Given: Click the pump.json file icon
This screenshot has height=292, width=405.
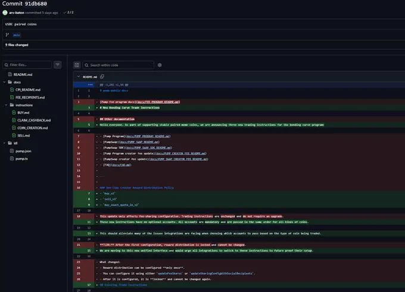Looking at the screenshot, I should click(12, 151).
